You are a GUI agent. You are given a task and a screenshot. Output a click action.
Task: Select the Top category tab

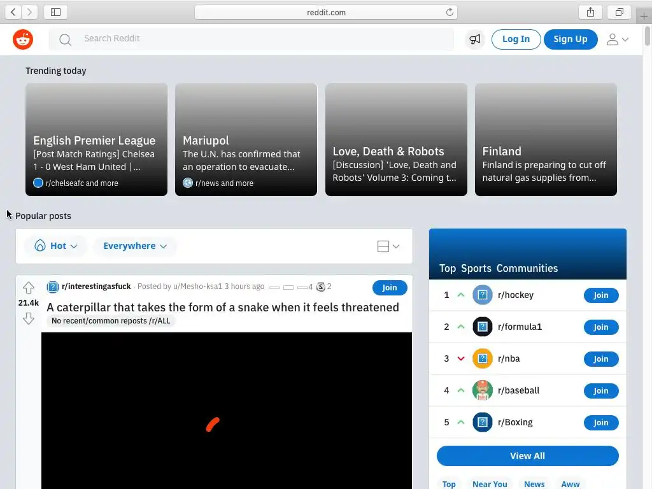click(449, 484)
